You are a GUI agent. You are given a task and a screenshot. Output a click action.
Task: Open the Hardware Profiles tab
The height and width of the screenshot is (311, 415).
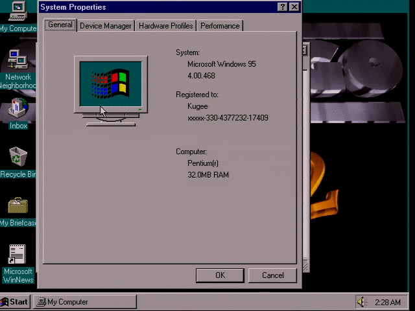pyautogui.click(x=166, y=26)
